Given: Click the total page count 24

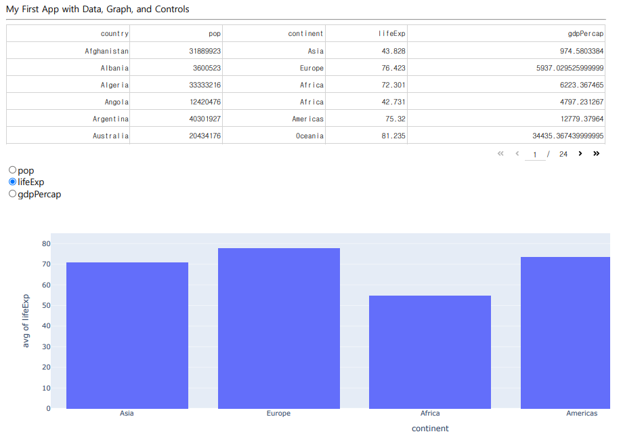Looking at the screenshot, I should tap(563, 154).
